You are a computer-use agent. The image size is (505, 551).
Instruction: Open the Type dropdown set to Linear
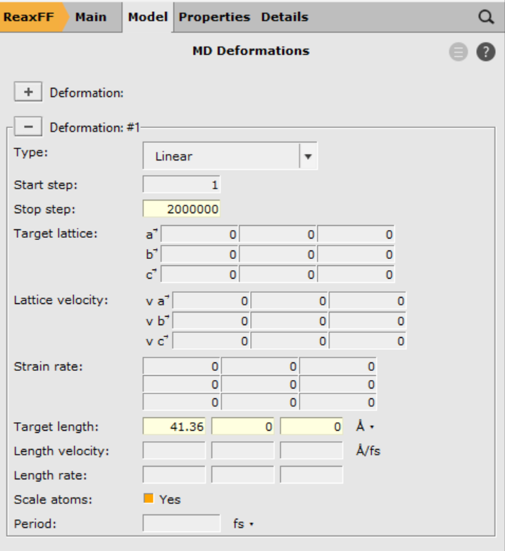[x=230, y=156]
